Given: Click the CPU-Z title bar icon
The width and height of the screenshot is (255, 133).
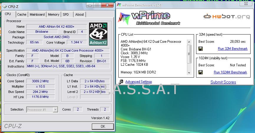Looking at the screenshot, I should [x=5, y=6].
